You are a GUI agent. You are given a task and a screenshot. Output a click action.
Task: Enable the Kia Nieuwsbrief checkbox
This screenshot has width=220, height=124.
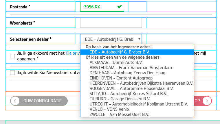[12, 73]
